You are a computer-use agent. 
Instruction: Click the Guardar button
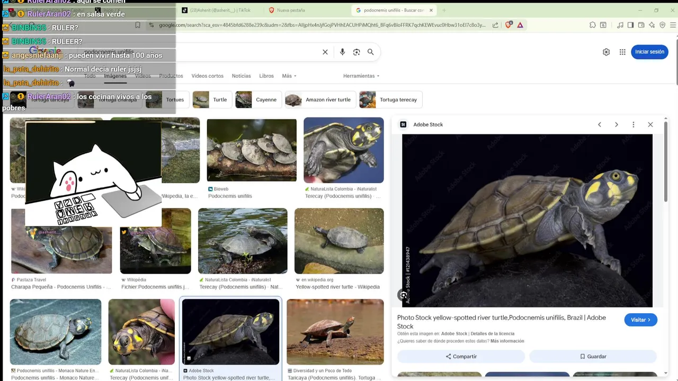[593, 356]
